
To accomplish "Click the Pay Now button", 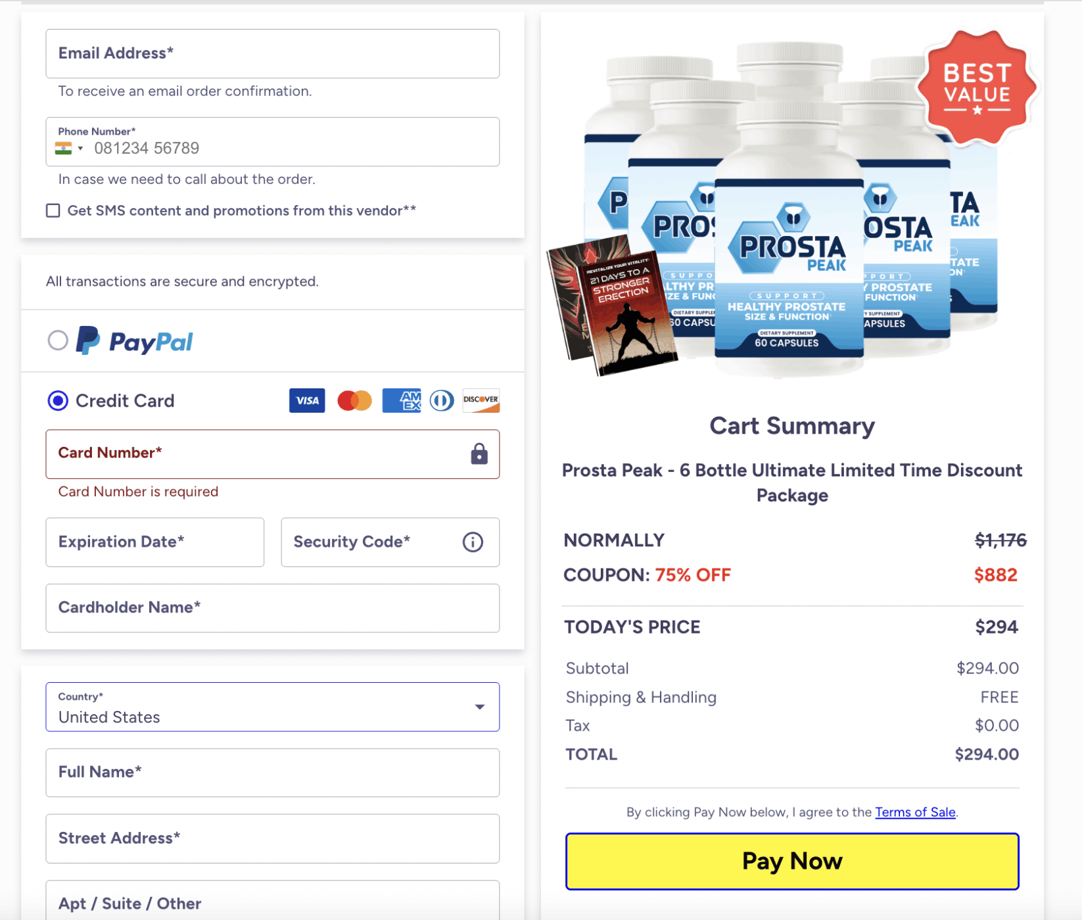I will click(x=792, y=862).
